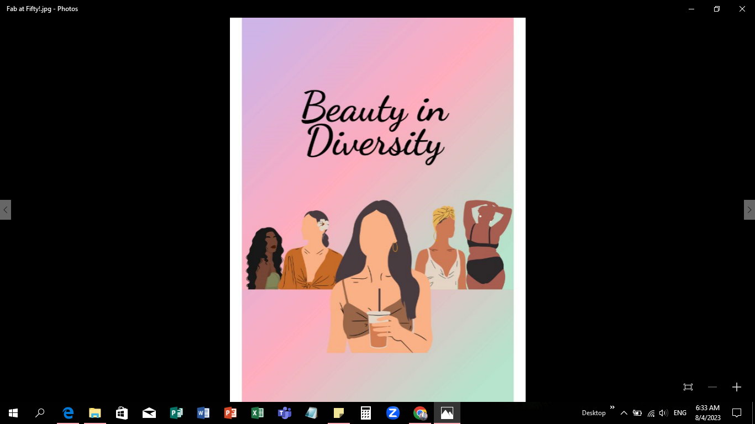Expand the Desktop toolbar chevron

pyautogui.click(x=612, y=408)
